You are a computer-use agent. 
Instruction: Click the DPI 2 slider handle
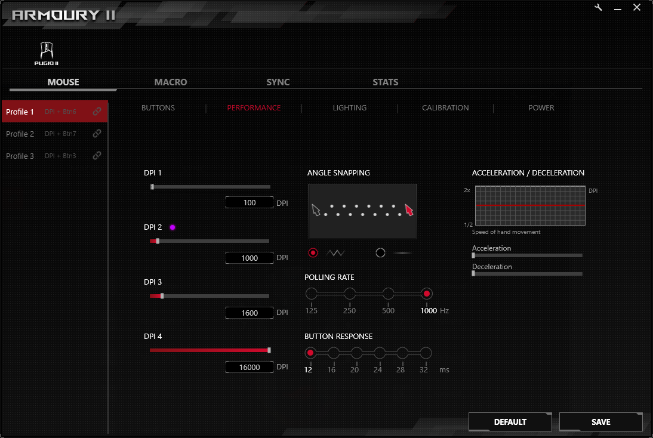tap(158, 241)
